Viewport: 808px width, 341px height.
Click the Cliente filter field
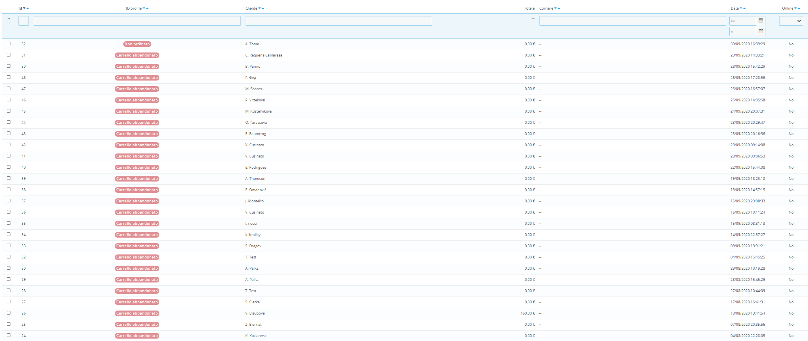tap(339, 21)
